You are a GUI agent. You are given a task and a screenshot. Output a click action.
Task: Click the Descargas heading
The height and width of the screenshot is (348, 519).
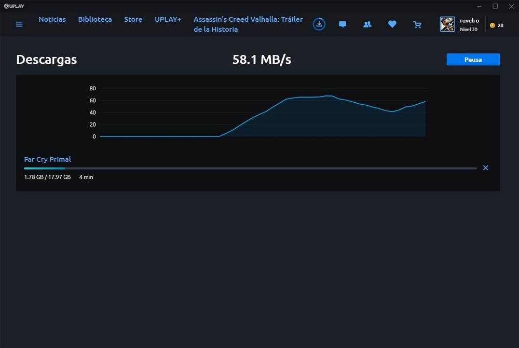tap(46, 60)
